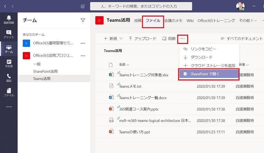The height and width of the screenshot is (153, 264).
Task: Open the profile picture menu
Action: click(x=240, y=6)
